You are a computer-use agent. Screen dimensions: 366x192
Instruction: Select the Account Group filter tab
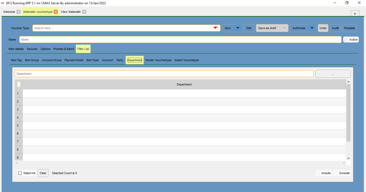[52, 60]
